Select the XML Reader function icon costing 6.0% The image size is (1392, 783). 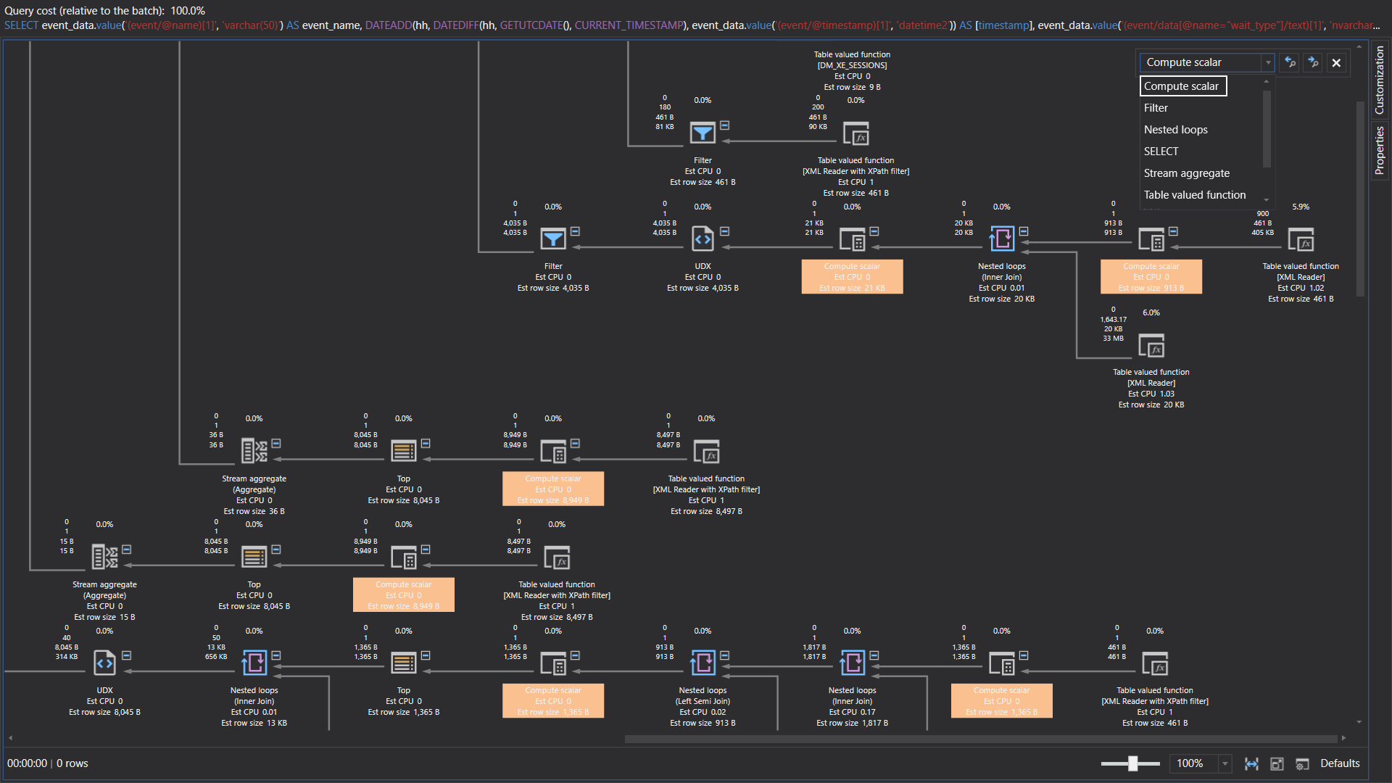pos(1151,345)
